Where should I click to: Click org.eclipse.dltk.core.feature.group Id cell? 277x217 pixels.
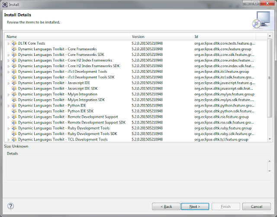point(223,49)
